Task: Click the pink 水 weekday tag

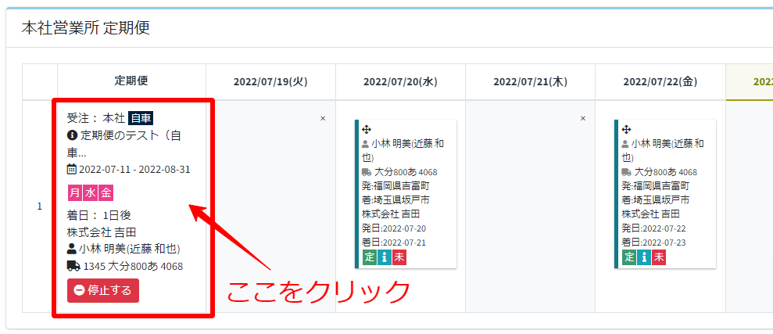Action: tap(91, 192)
